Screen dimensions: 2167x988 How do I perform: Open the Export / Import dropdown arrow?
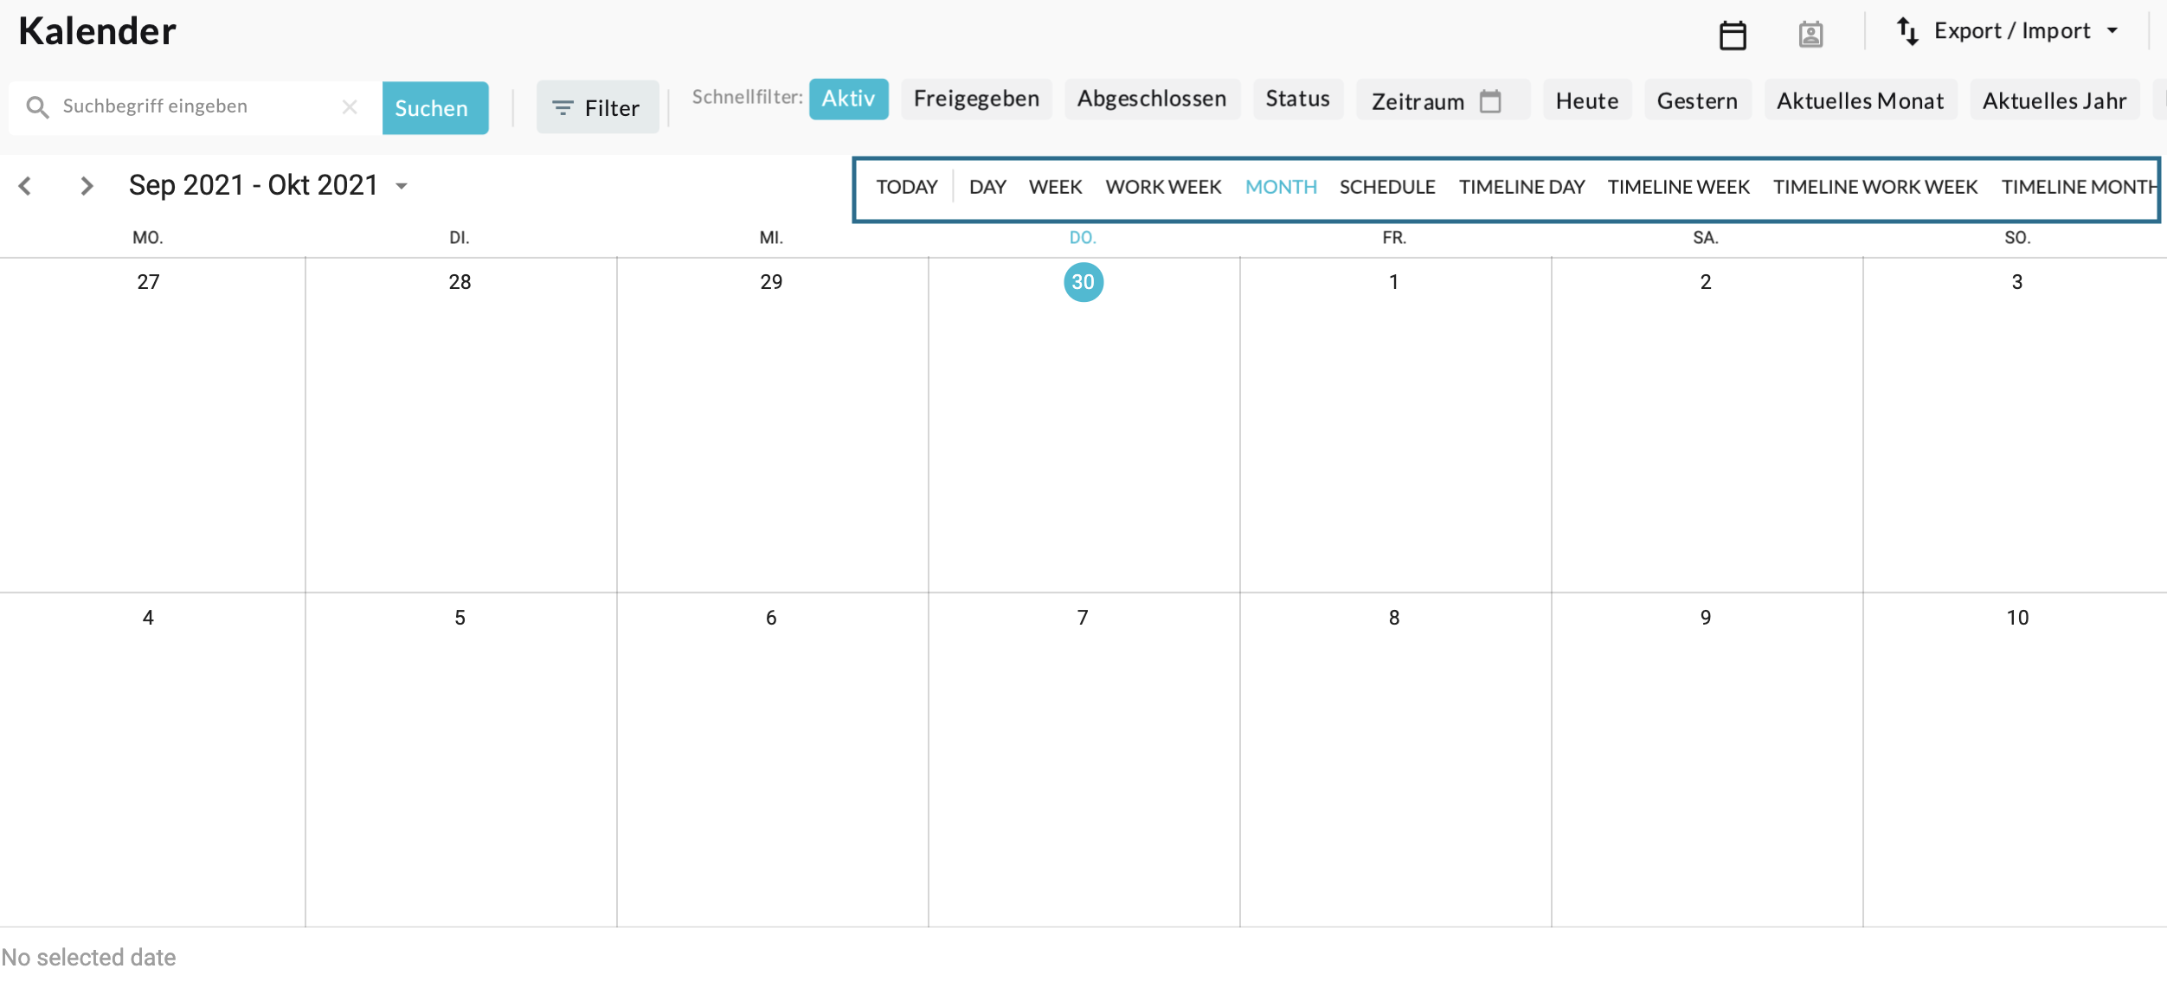[2112, 31]
